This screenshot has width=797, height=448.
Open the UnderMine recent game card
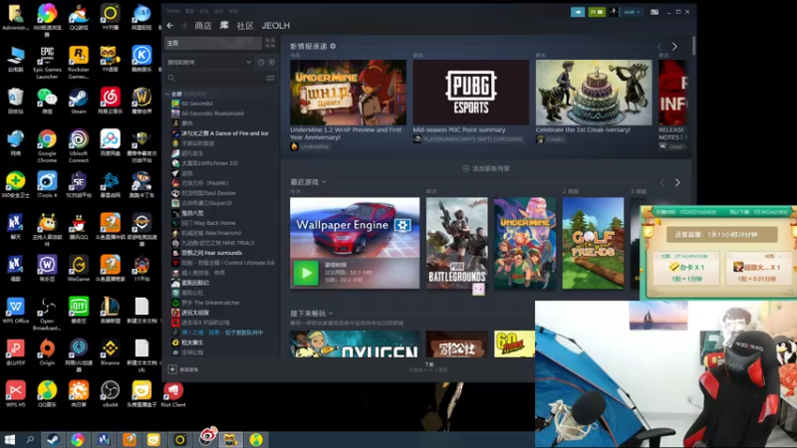pyautogui.click(x=525, y=243)
